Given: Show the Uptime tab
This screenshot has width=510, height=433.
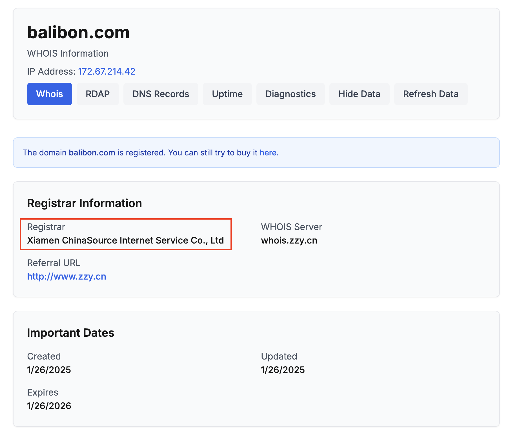Looking at the screenshot, I should (227, 94).
